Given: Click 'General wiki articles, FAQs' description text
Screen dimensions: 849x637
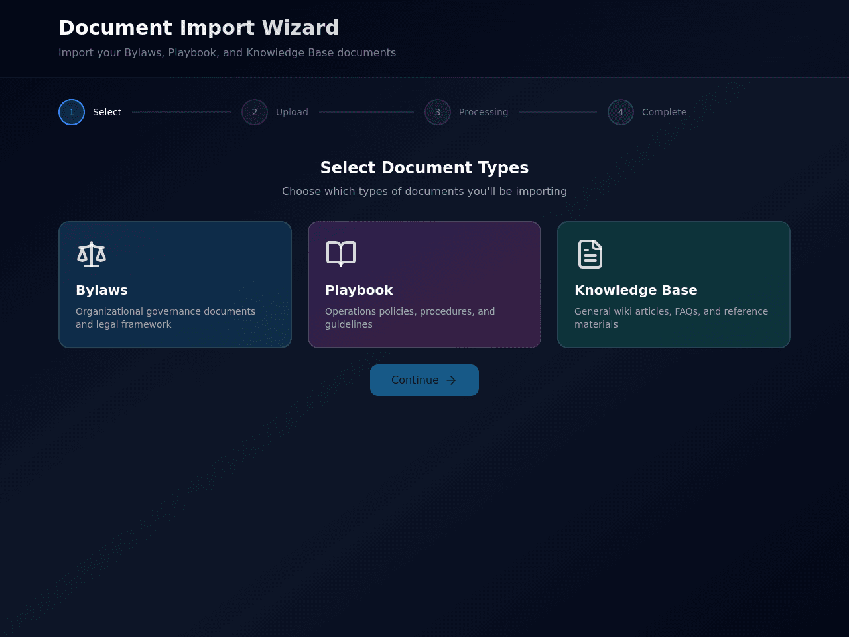Looking at the screenshot, I should tap(671, 318).
